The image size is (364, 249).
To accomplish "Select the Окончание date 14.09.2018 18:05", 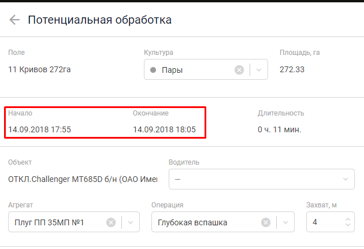I will pyautogui.click(x=164, y=129).
